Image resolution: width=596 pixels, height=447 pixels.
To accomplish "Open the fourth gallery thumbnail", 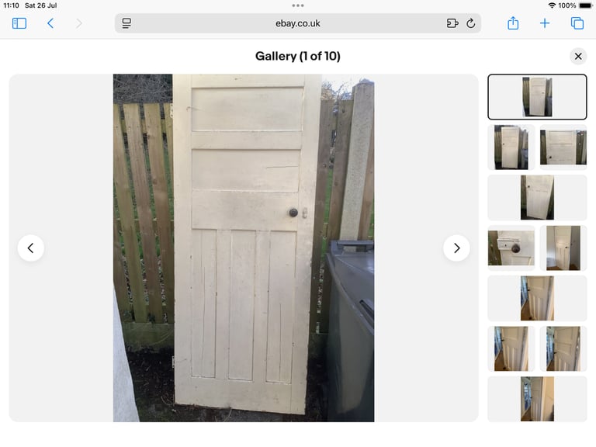I will coord(537,198).
